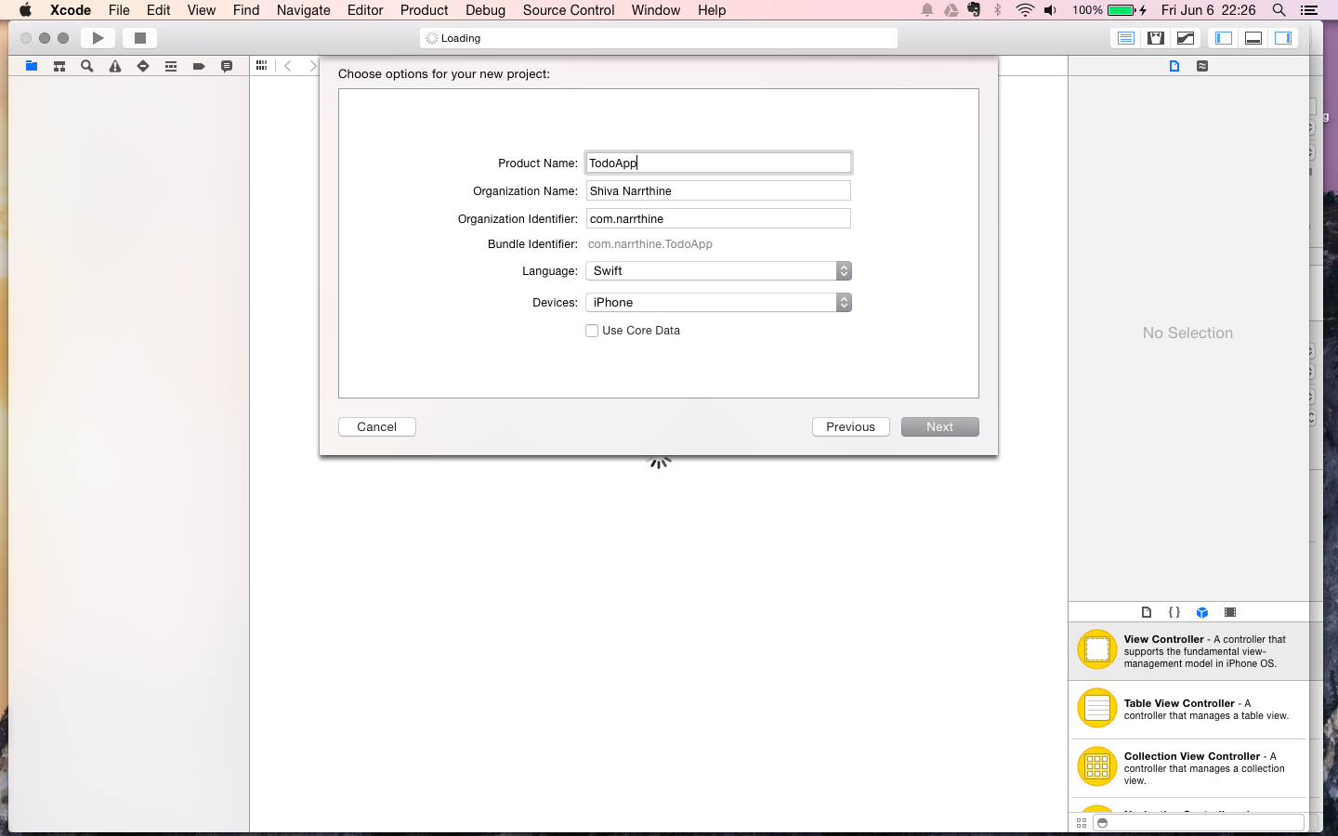Open the Product menu

(x=425, y=10)
